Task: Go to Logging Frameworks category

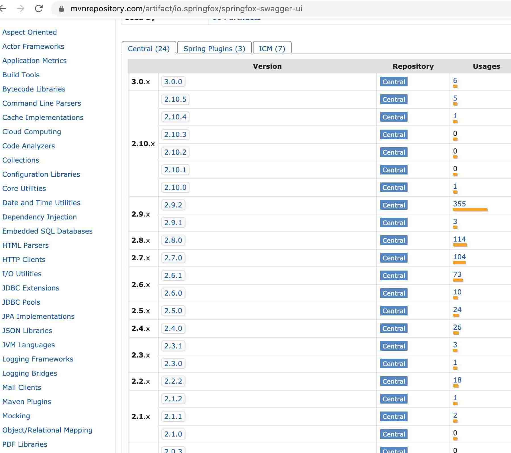Action: (38, 359)
